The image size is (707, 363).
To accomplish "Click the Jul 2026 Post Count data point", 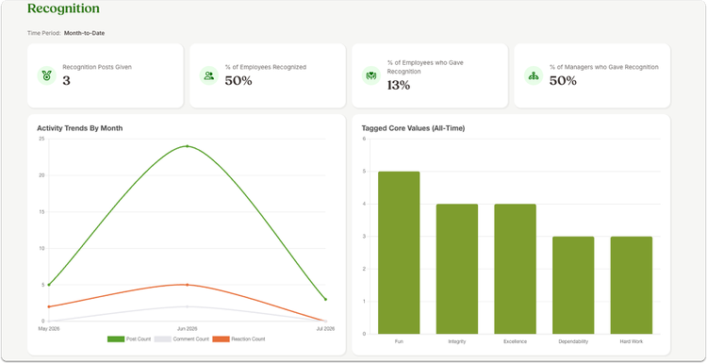I will 325,300.
